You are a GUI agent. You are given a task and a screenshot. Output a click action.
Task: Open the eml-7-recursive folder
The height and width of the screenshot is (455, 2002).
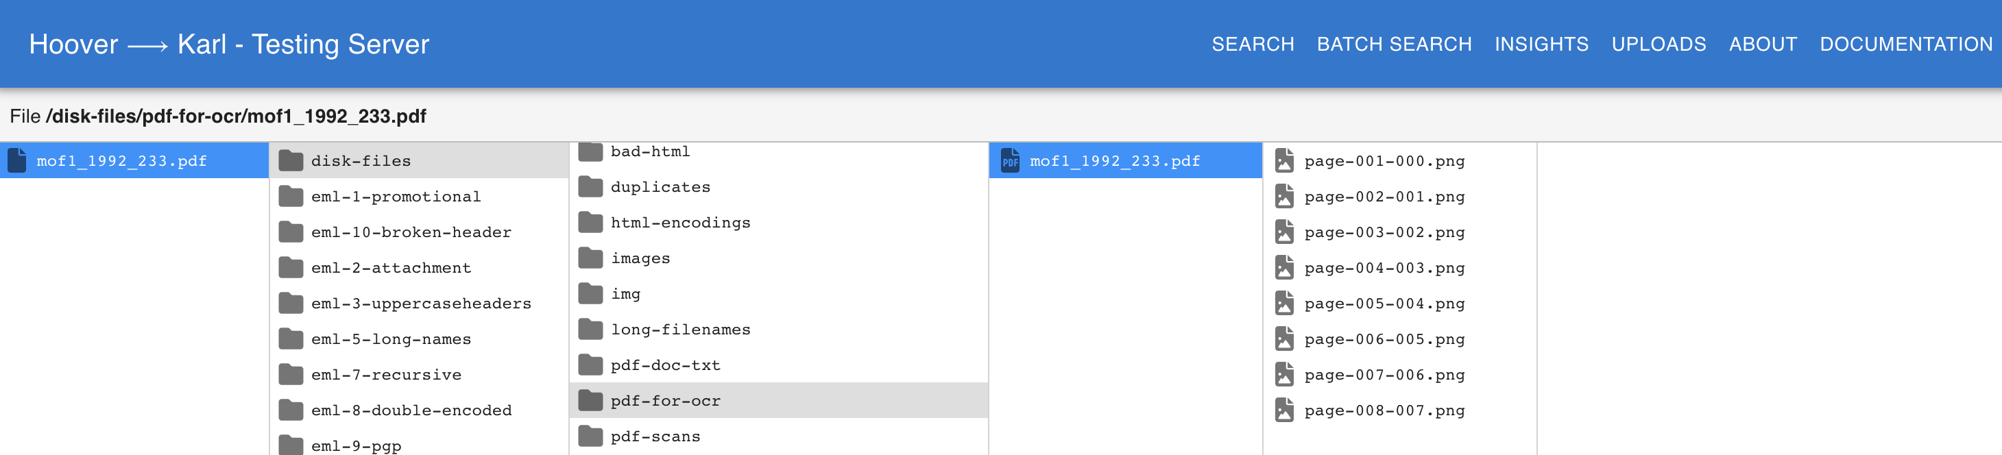(x=385, y=375)
